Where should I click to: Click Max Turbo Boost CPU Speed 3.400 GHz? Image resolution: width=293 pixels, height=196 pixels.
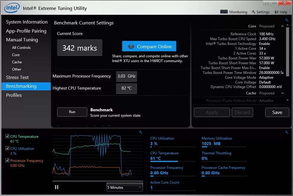tap(267, 39)
